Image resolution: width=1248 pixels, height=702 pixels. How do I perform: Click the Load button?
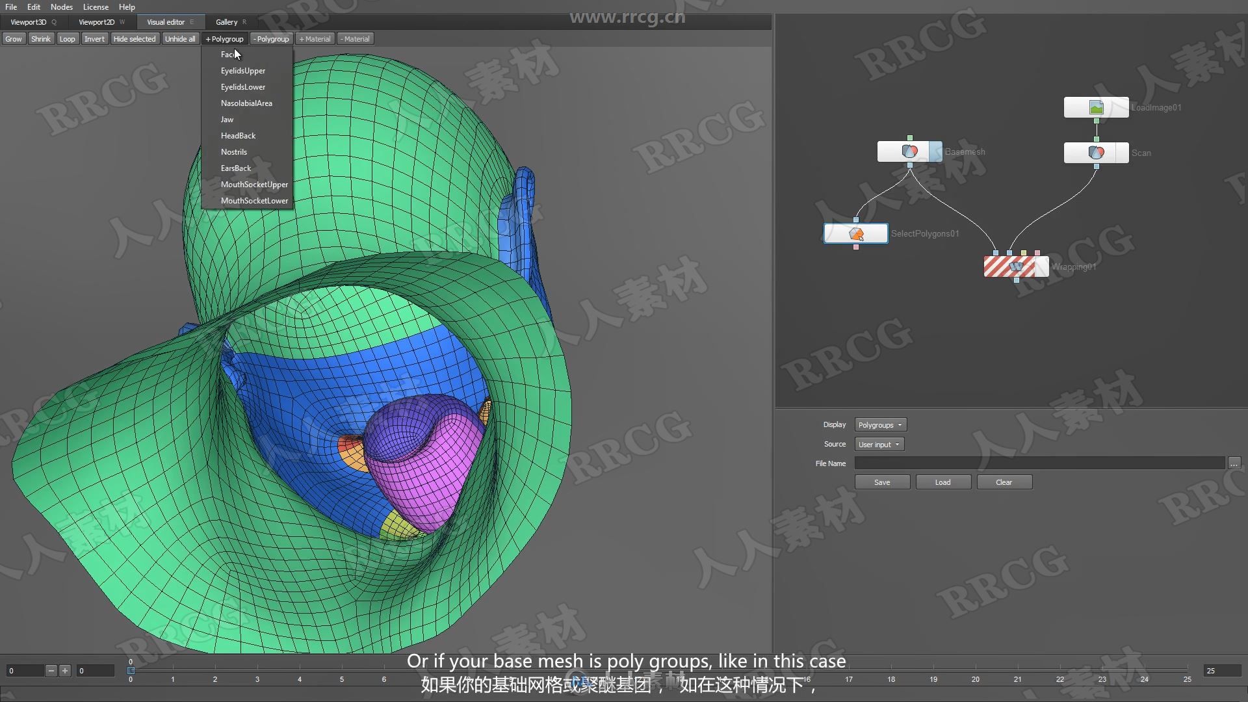(x=942, y=481)
